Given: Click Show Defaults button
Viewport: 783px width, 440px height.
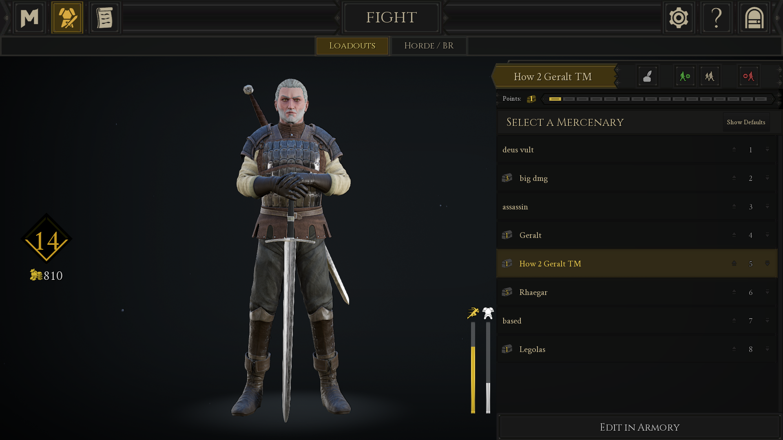Looking at the screenshot, I should coord(746,122).
